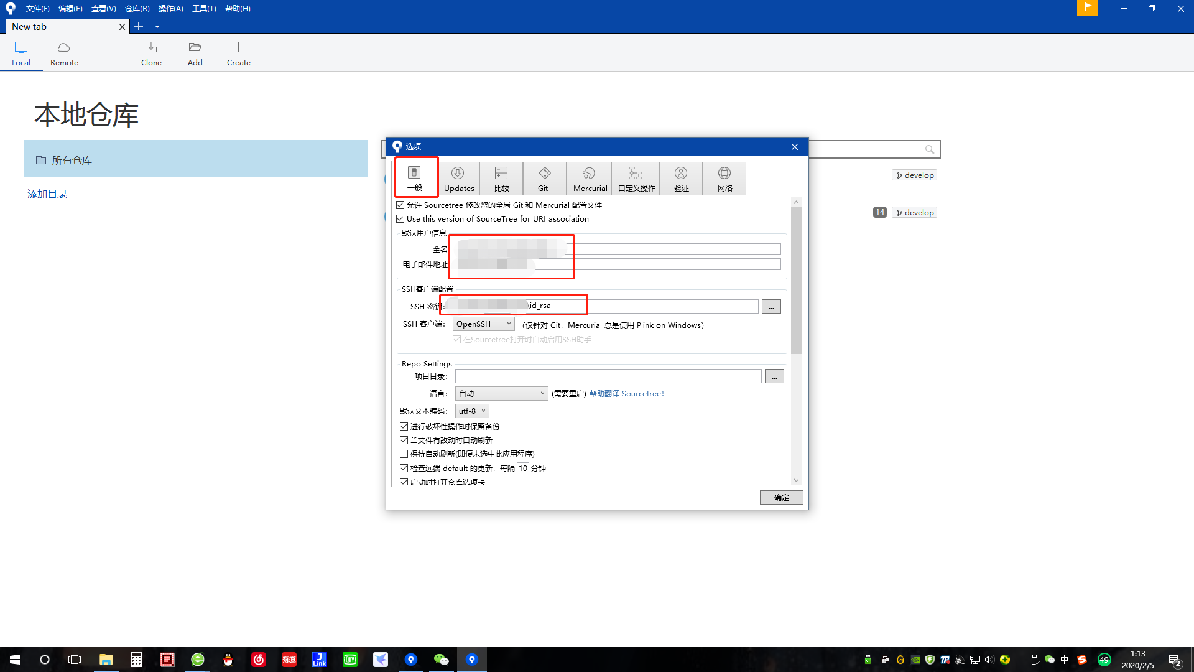Screen dimensions: 1194x672
Task: Toggle 进行破坏性操作时保留备份 checkbox
Action: (404, 427)
